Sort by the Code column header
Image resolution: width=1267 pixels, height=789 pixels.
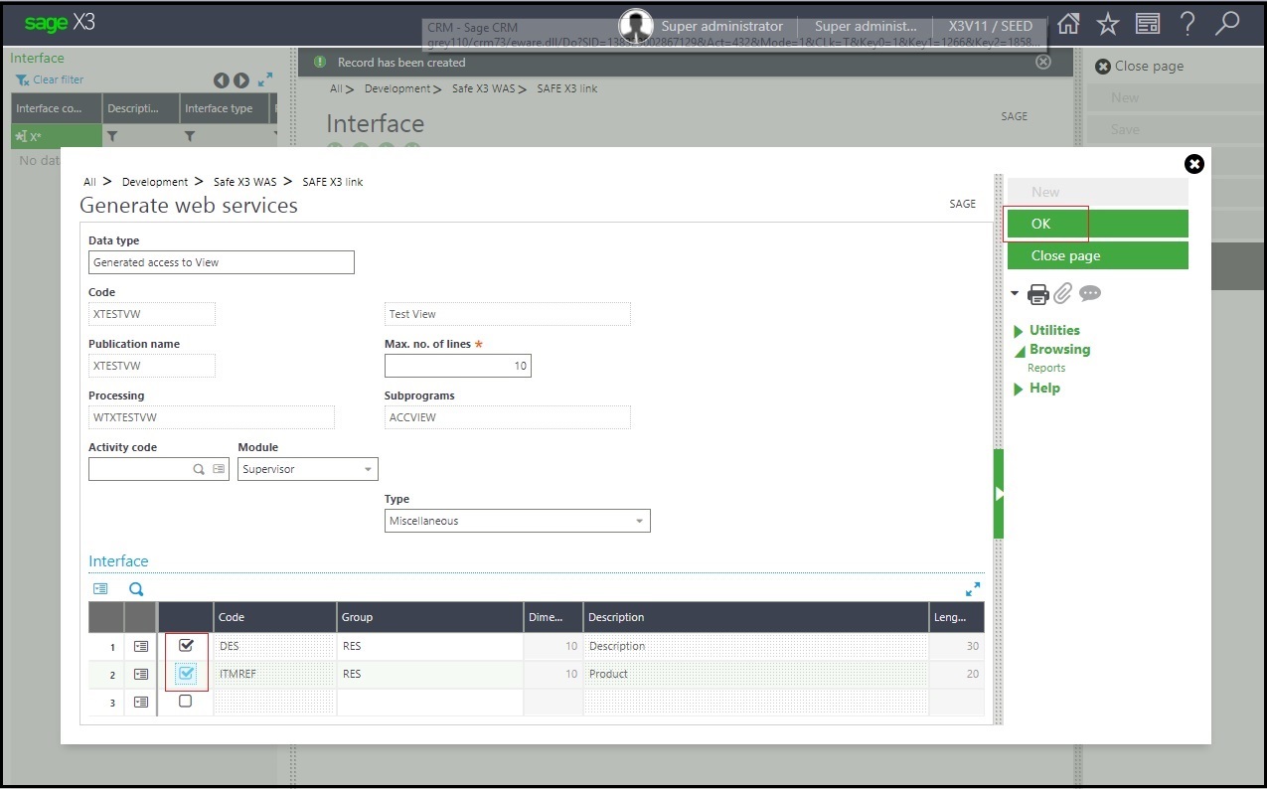click(275, 617)
